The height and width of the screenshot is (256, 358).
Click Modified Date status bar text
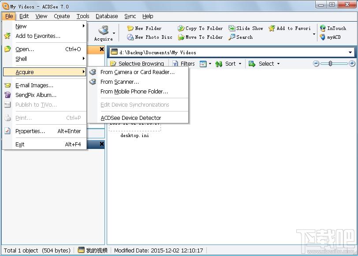(x=158, y=250)
